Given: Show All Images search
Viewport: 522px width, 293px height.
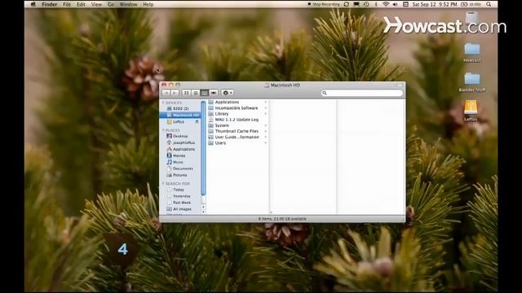Looking at the screenshot, I should point(180,209).
